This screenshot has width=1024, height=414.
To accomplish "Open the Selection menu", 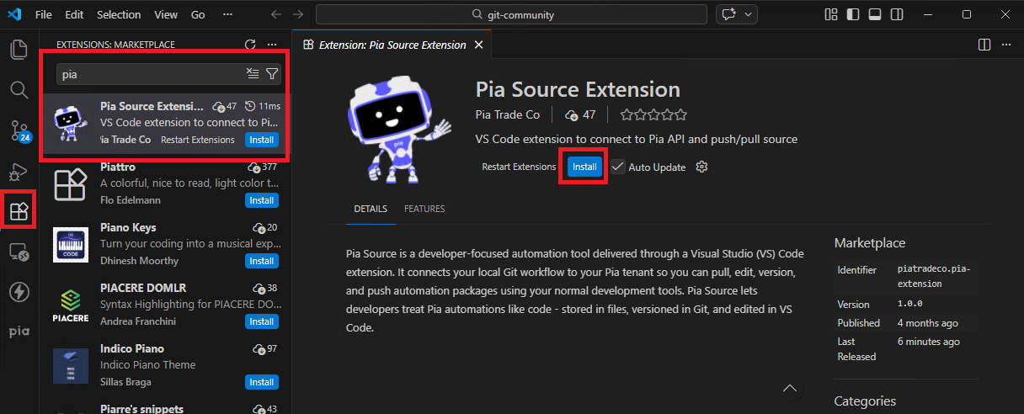I will point(119,14).
